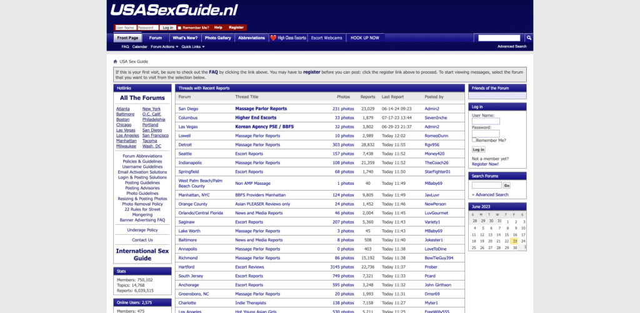Open the Register Now! link
640x313 pixels.
coord(485,164)
